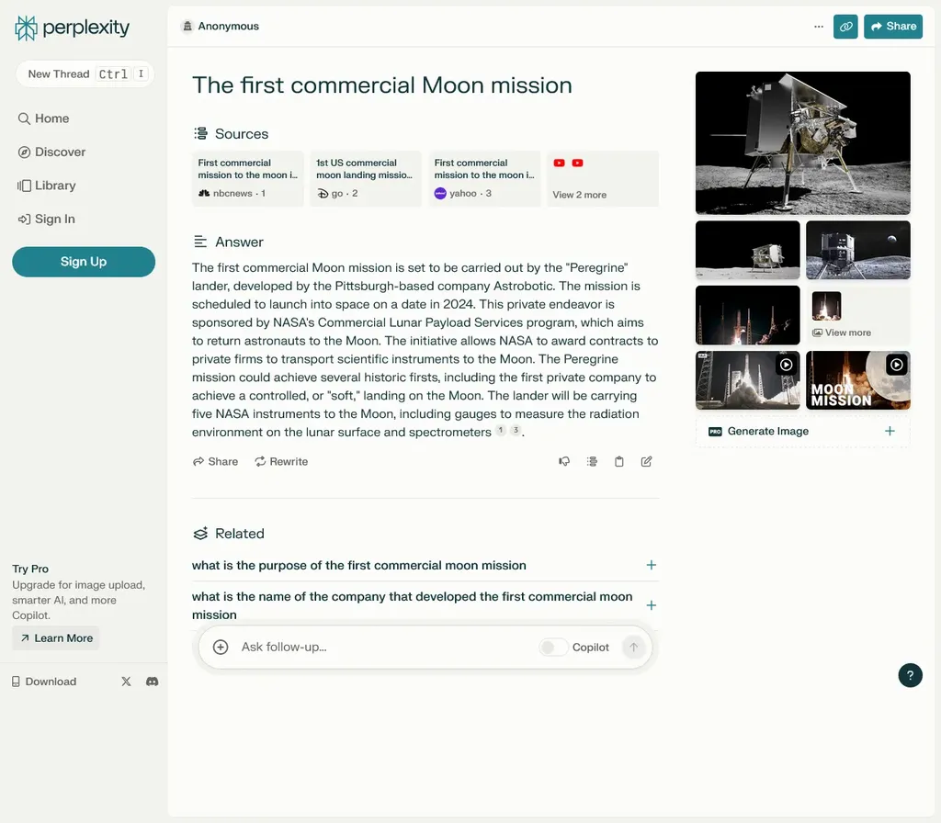Click the copy link icon button
This screenshot has width=941, height=823.
pos(845,27)
